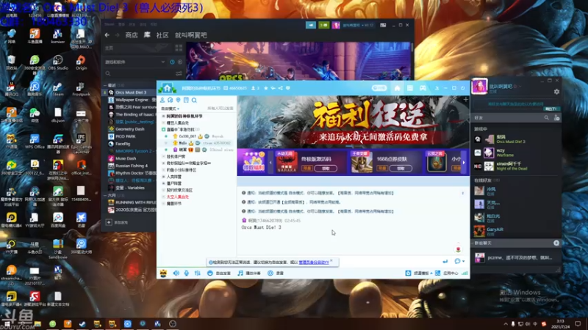Click the free speech mode button in YY bottom bar
Screen dimensions: 588x330
(219, 273)
